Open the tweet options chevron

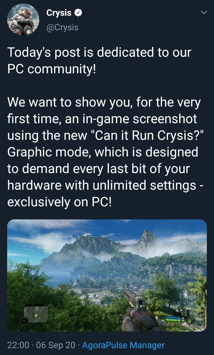coord(204,12)
